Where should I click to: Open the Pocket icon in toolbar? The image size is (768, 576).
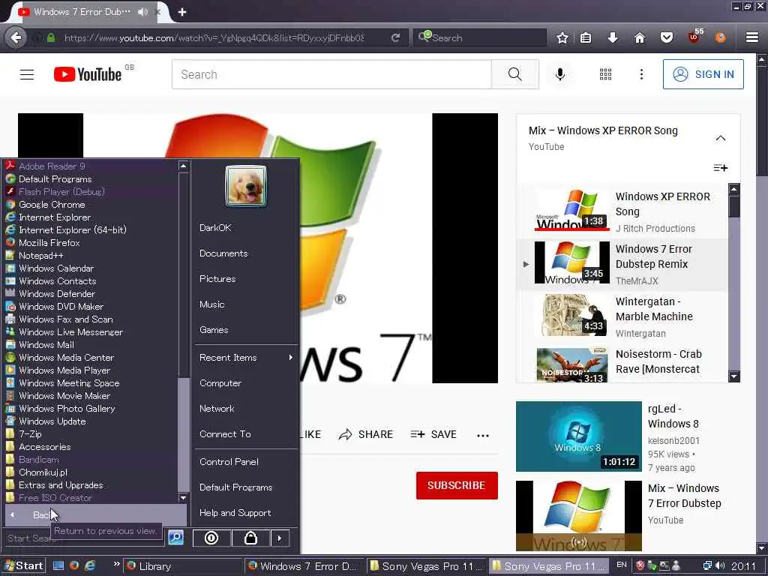(667, 37)
